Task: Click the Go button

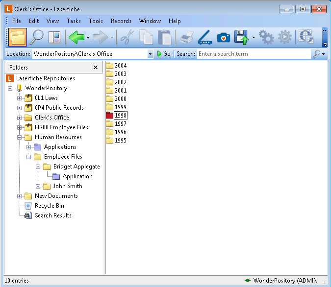Action: coord(164,54)
